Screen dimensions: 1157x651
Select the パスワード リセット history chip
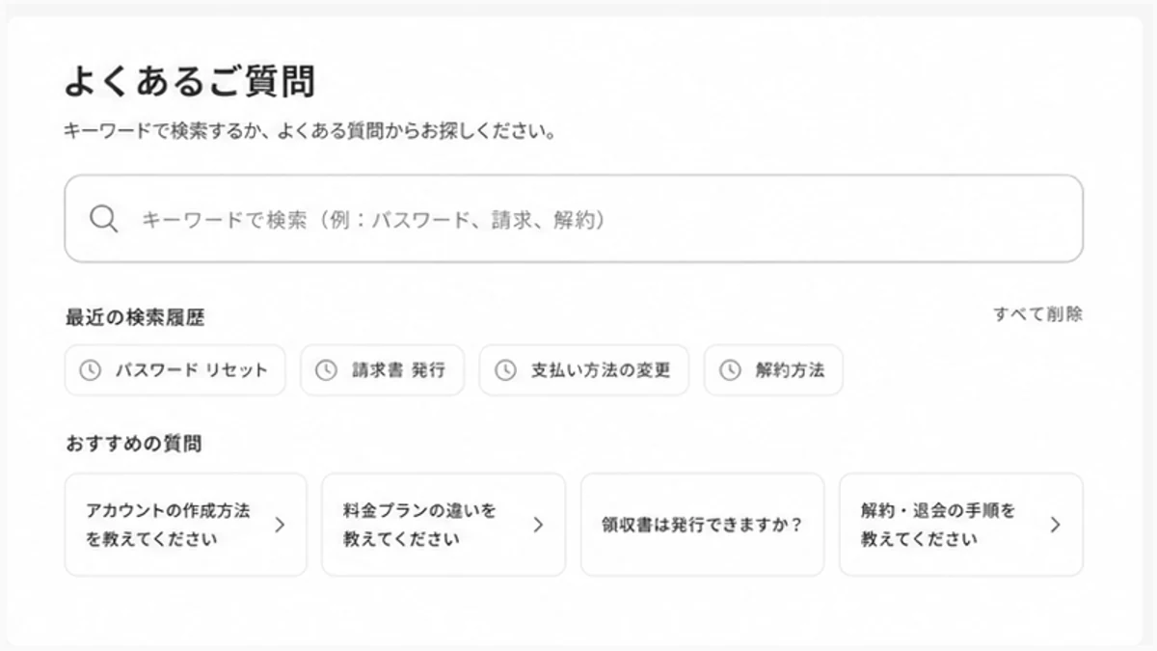click(175, 370)
